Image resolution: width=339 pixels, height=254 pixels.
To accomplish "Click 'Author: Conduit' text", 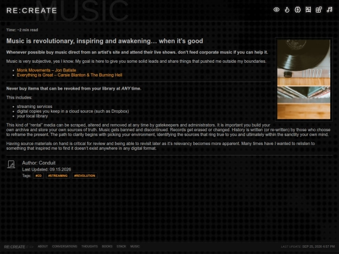I will [39, 163].
